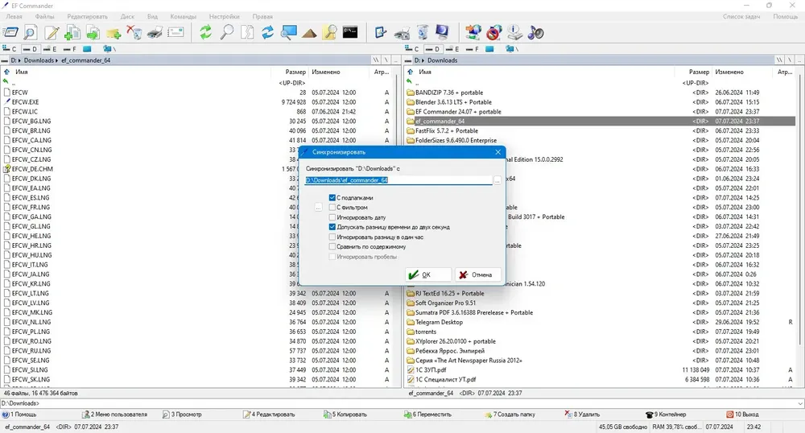The width and height of the screenshot is (805, 433).
Task: Click the drive information icon
Action: pos(515,33)
